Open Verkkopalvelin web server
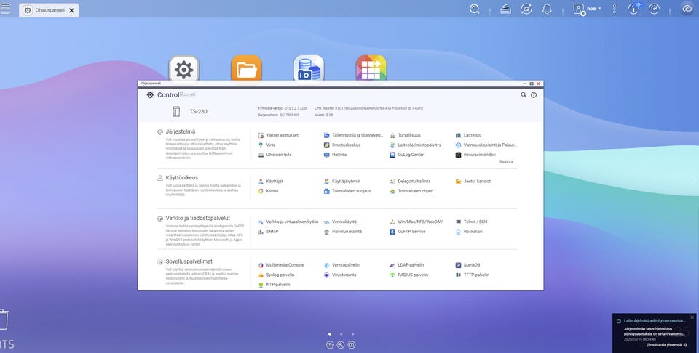The height and width of the screenshot is (353, 699). pyautogui.click(x=341, y=265)
